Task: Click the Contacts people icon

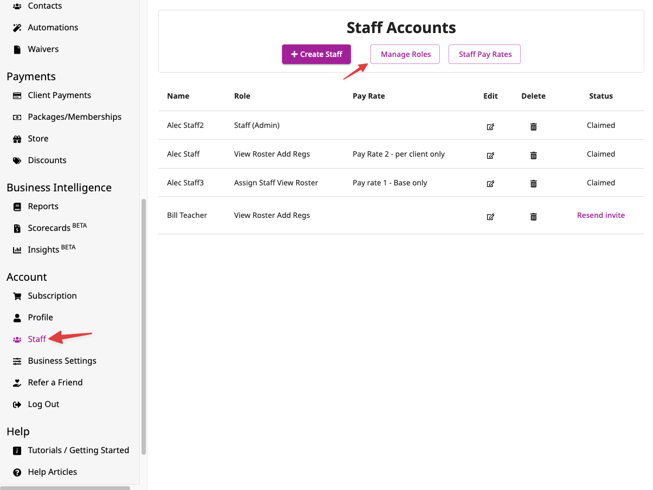Action: click(x=17, y=6)
